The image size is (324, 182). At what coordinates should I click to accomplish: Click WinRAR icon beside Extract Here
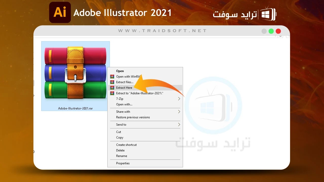(x=112, y=88)
